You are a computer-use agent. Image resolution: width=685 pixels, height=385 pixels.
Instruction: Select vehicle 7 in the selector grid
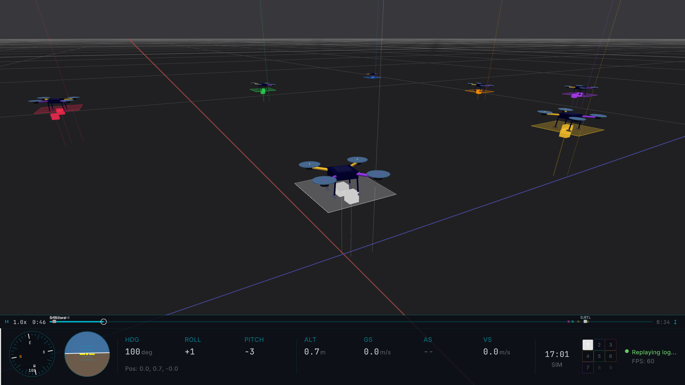(x=588, y=368)
